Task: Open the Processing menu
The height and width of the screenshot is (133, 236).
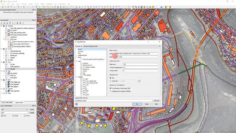Action: pyautogui.click(x=62, y=4)
